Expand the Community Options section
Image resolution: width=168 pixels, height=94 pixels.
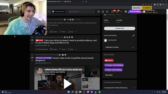tap(119, 47)
